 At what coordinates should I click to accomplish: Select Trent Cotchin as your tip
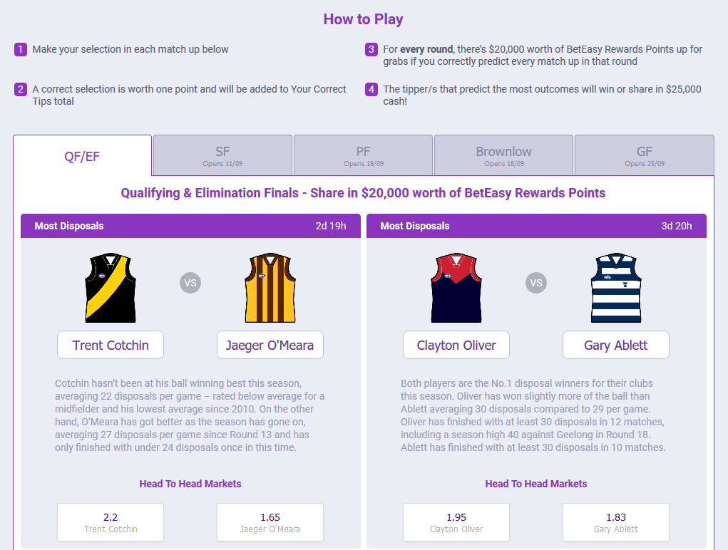(111, 345)
